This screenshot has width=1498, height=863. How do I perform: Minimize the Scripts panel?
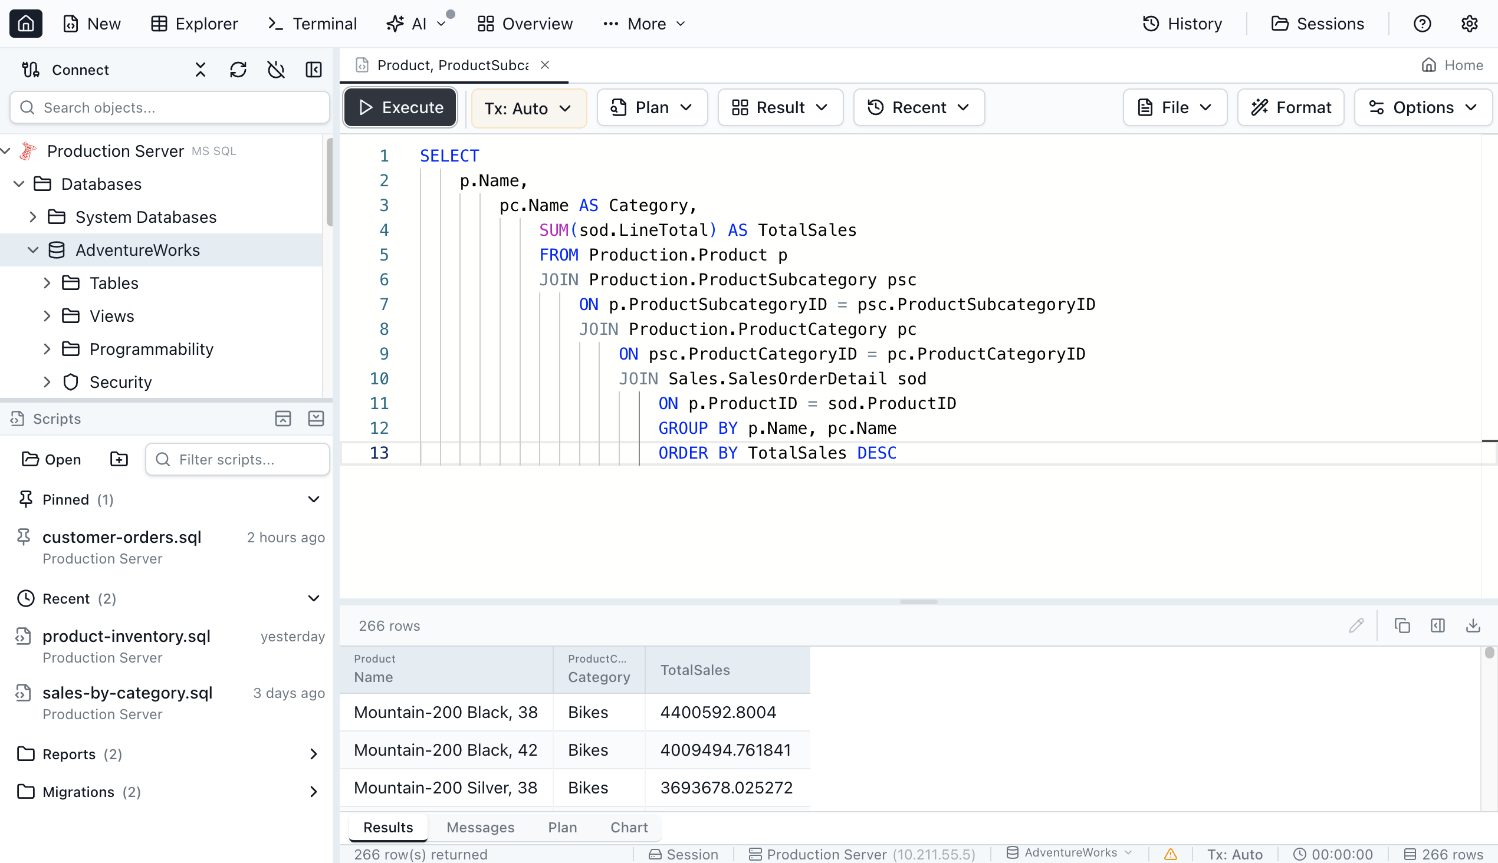pos(316,419)
